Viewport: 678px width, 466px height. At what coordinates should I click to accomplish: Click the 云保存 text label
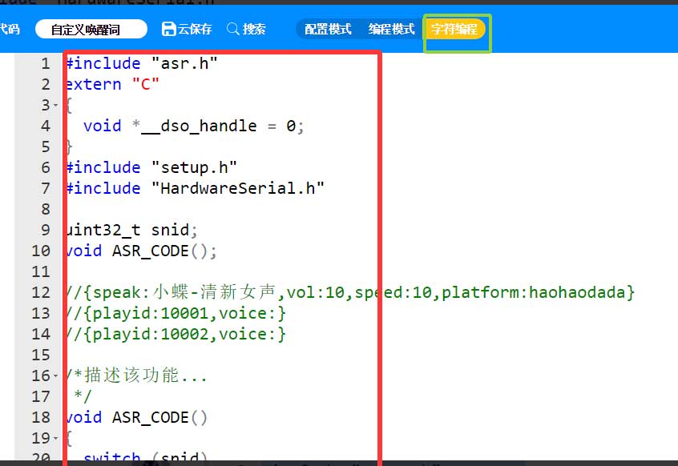click(195, 29)
